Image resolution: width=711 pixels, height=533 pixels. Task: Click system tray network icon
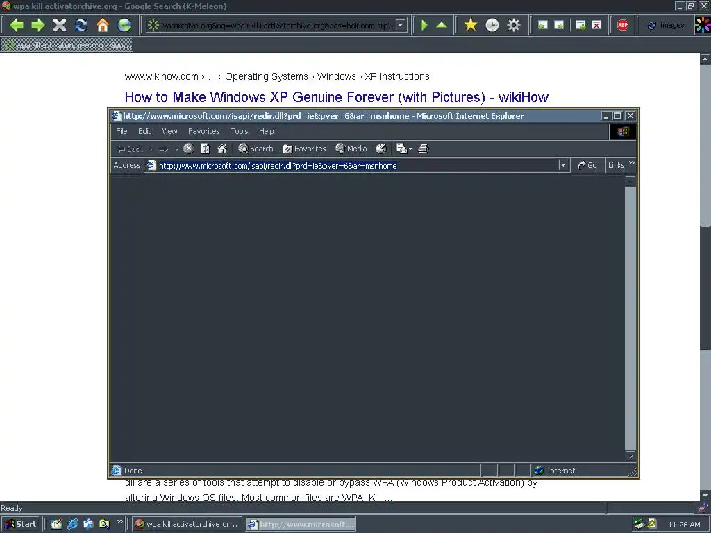tap(639, 524)
